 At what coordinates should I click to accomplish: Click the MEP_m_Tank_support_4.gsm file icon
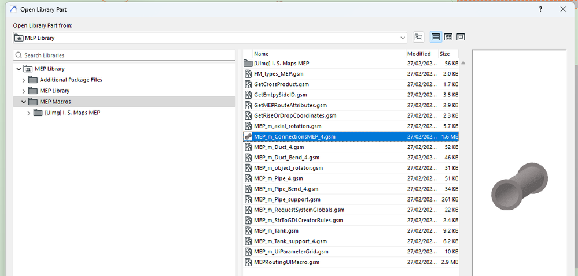pyautogui.click(x=248, y=241)
